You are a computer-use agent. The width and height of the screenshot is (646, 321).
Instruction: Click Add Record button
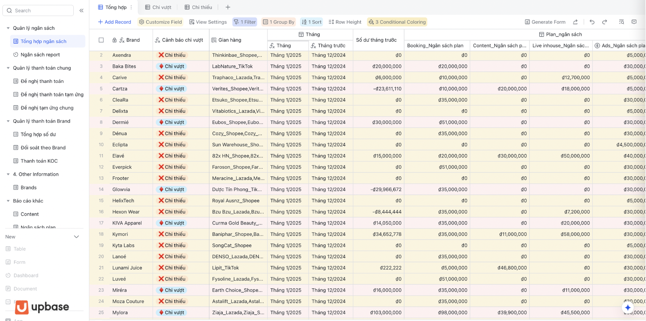(114, 22)
